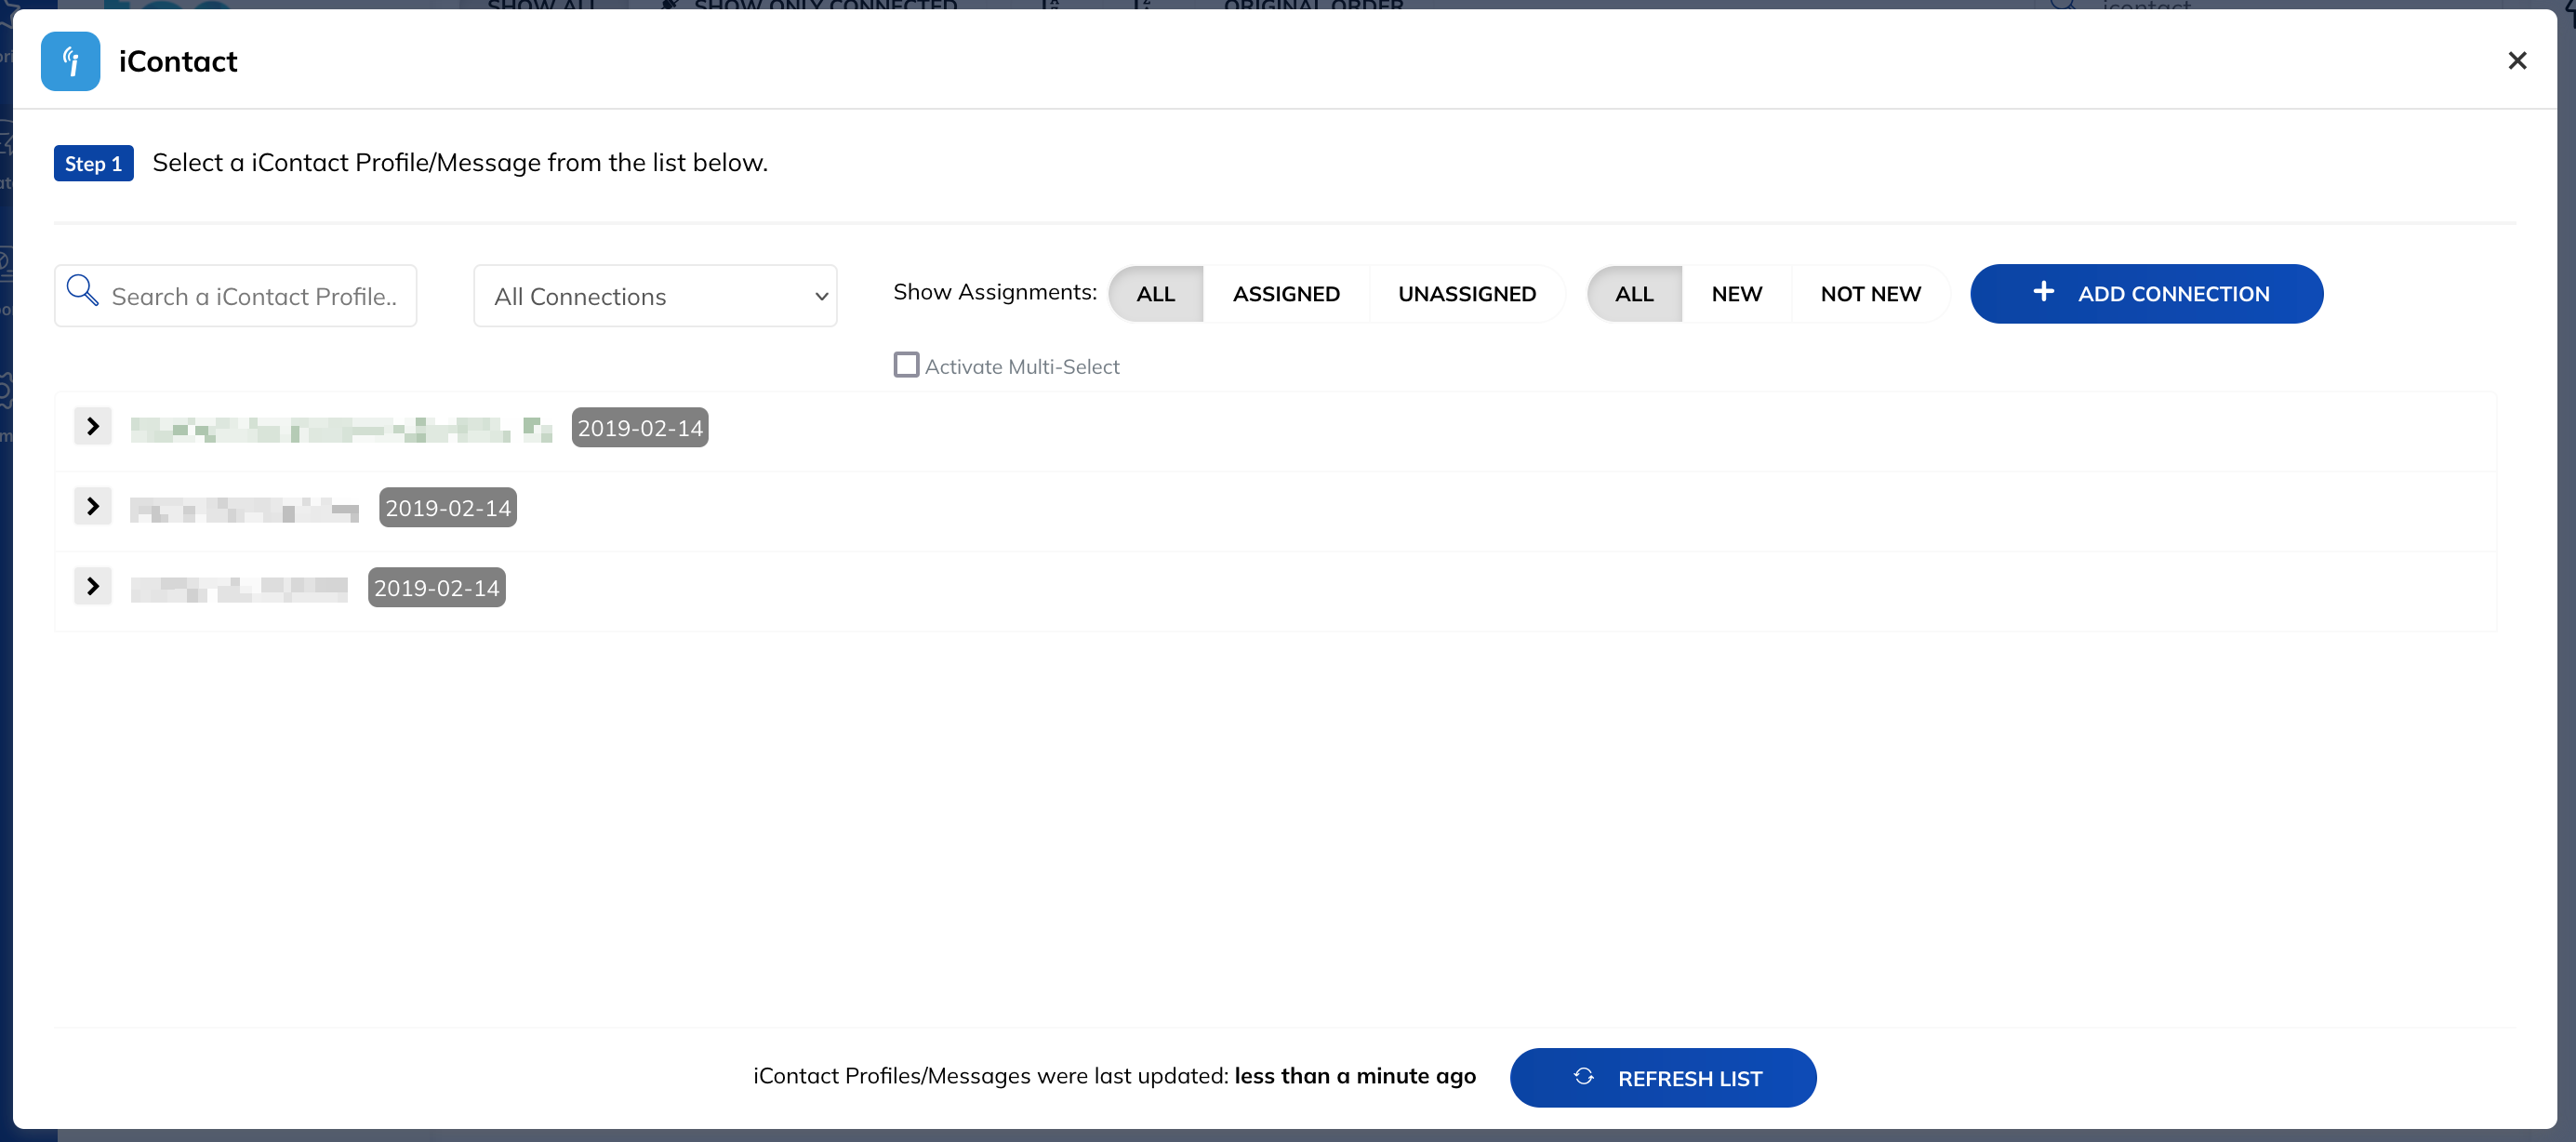Expand the second profile row

(x=93, y=507)
